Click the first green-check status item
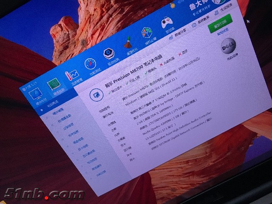 pos(115,89)
